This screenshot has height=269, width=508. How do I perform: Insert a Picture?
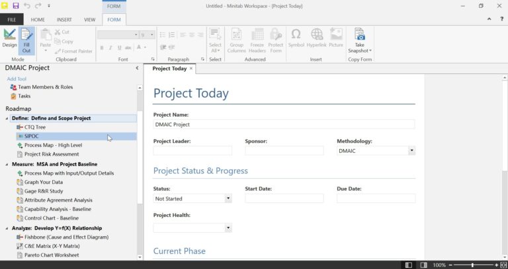tap(336, 39)
